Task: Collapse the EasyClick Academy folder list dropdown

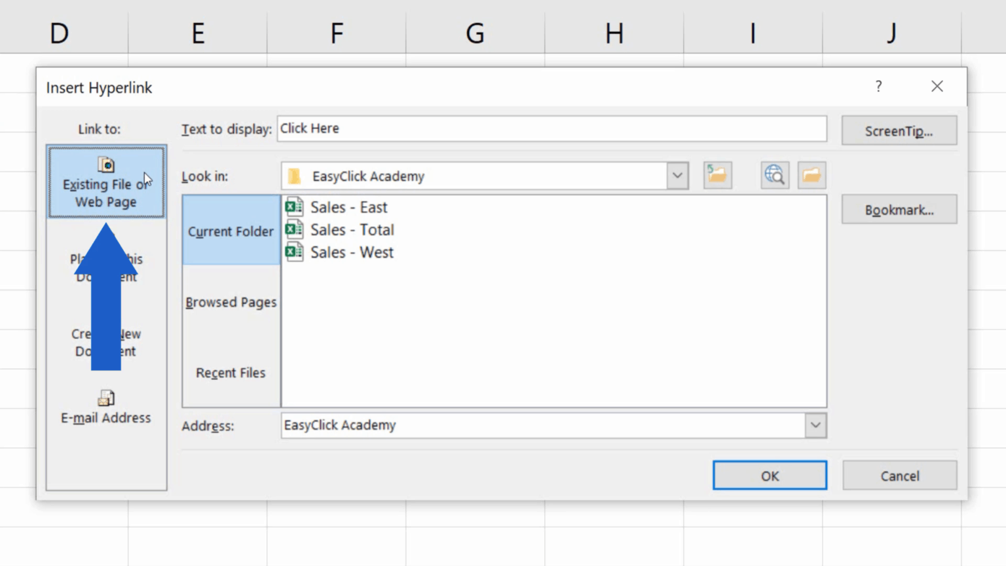Action: click(x=677, y=175)
